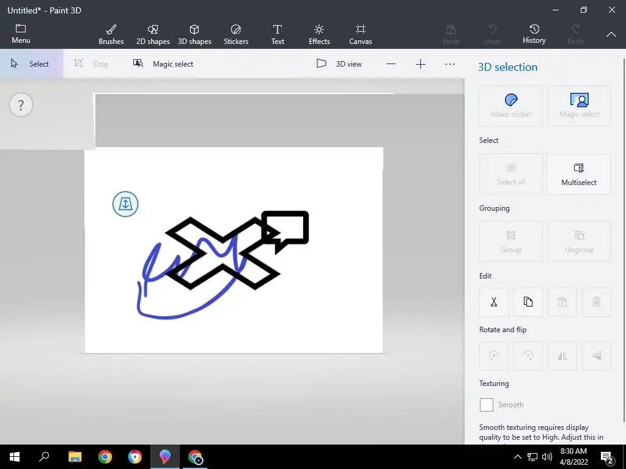Open the notification center
626x469 pixels.
point(607,457)
